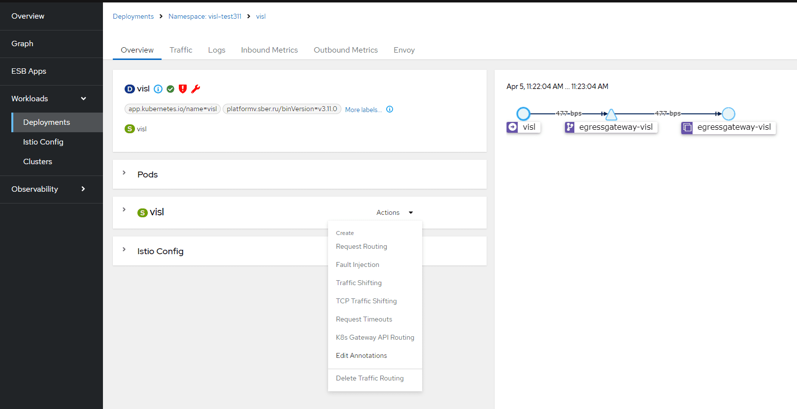Click the red shield warning icon
The image size is (797, 409).
(x=183, y=89)
